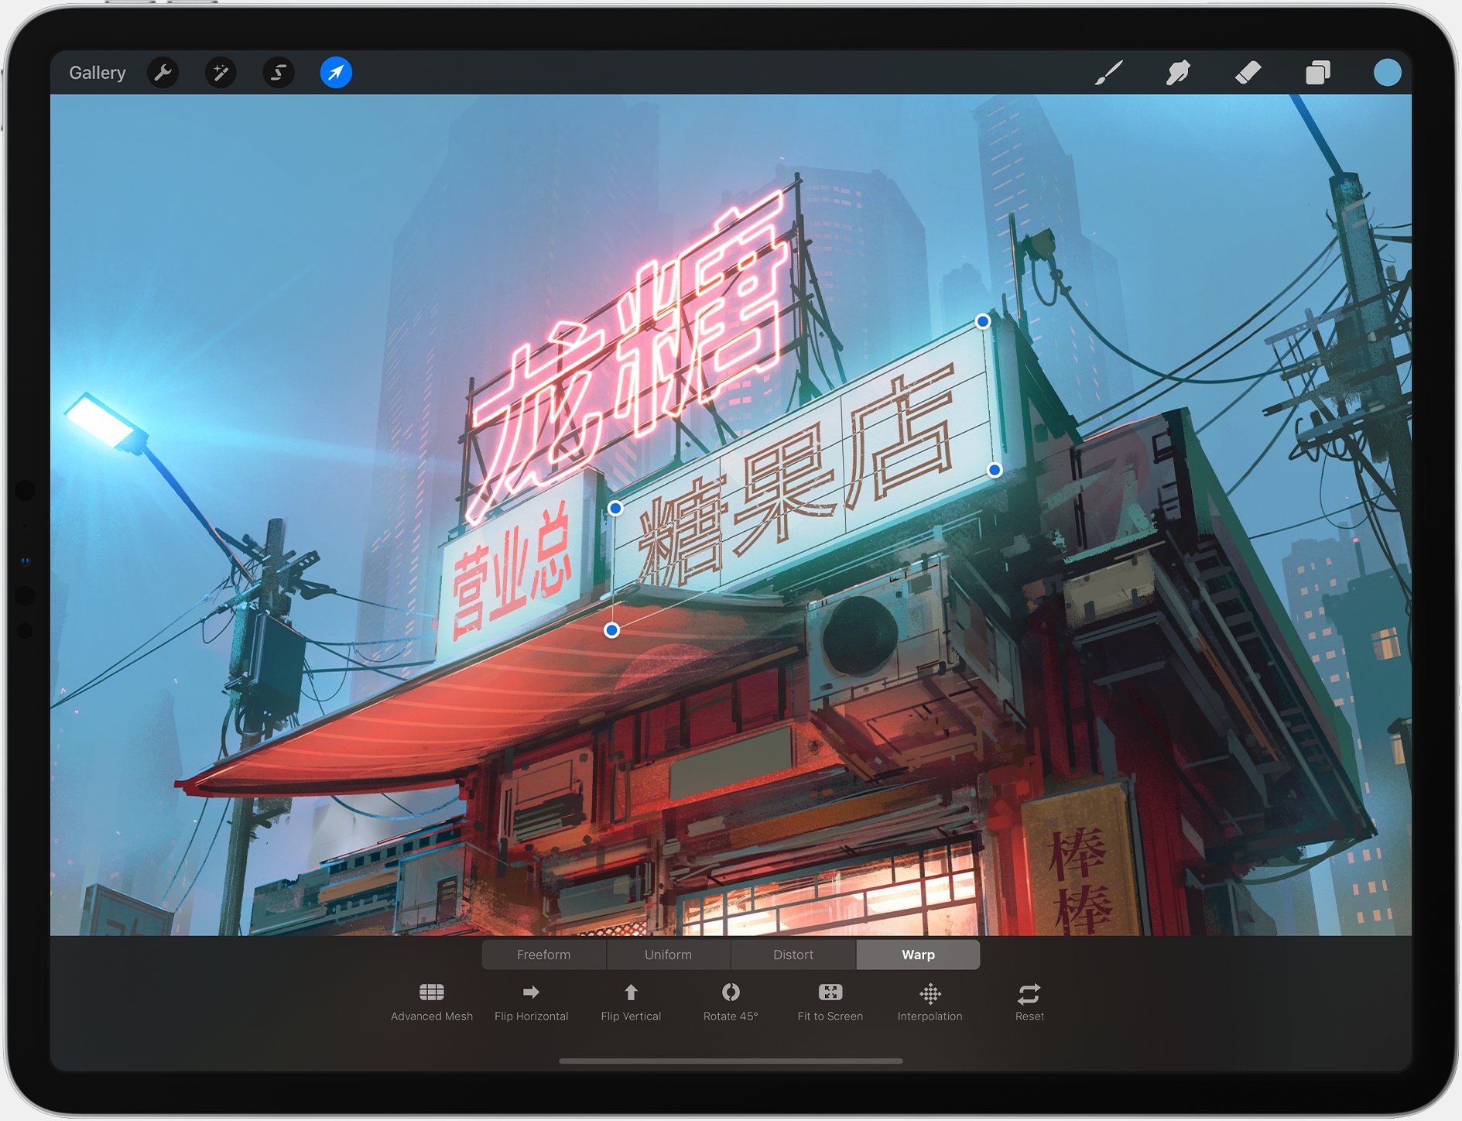Switch to Distort transform mode
This screenshot has width=1462, height=1121.
pos(793,955)
